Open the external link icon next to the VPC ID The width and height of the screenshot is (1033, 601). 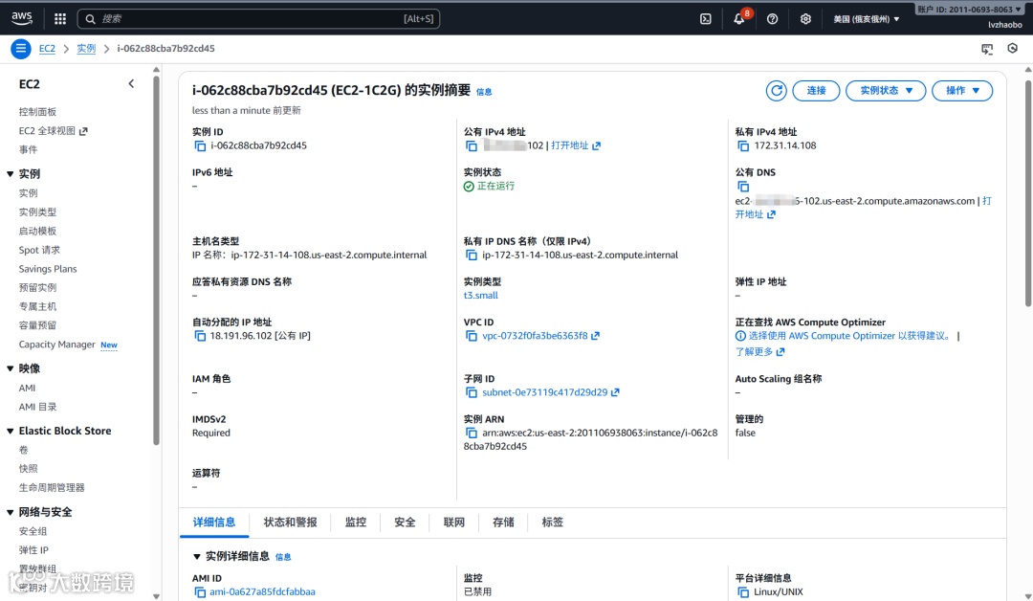point(595,336)
